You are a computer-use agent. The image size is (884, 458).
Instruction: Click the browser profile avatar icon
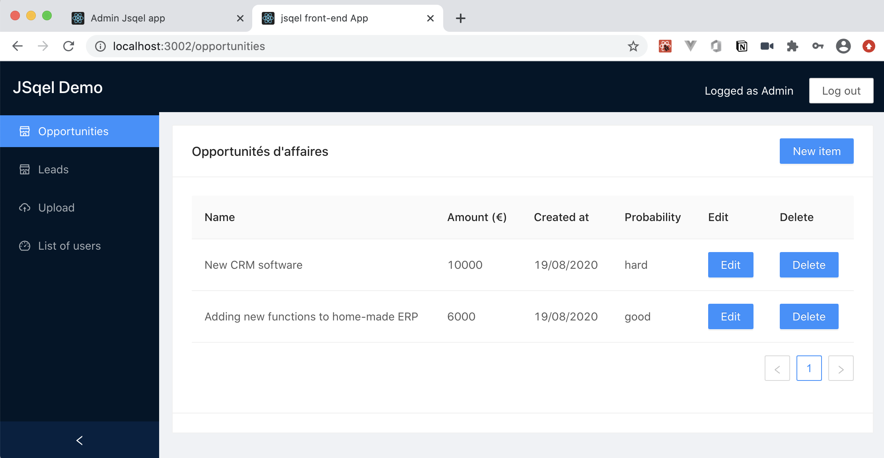click(x=843, y=47)
